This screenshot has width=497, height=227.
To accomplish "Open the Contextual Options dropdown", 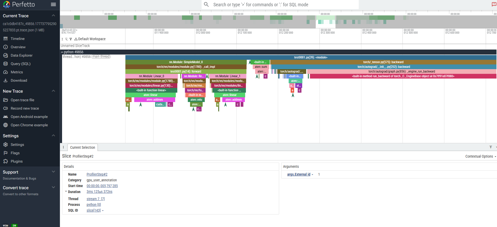I will pyautogui.click(x=481, y=156).
